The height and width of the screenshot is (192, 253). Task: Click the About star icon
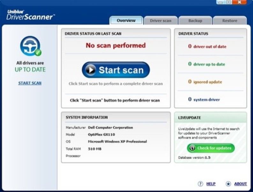228,184
